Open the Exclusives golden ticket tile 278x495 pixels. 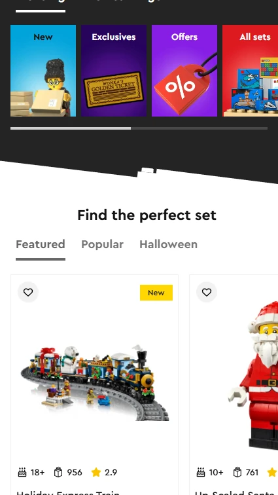click(x=114, y=71)
